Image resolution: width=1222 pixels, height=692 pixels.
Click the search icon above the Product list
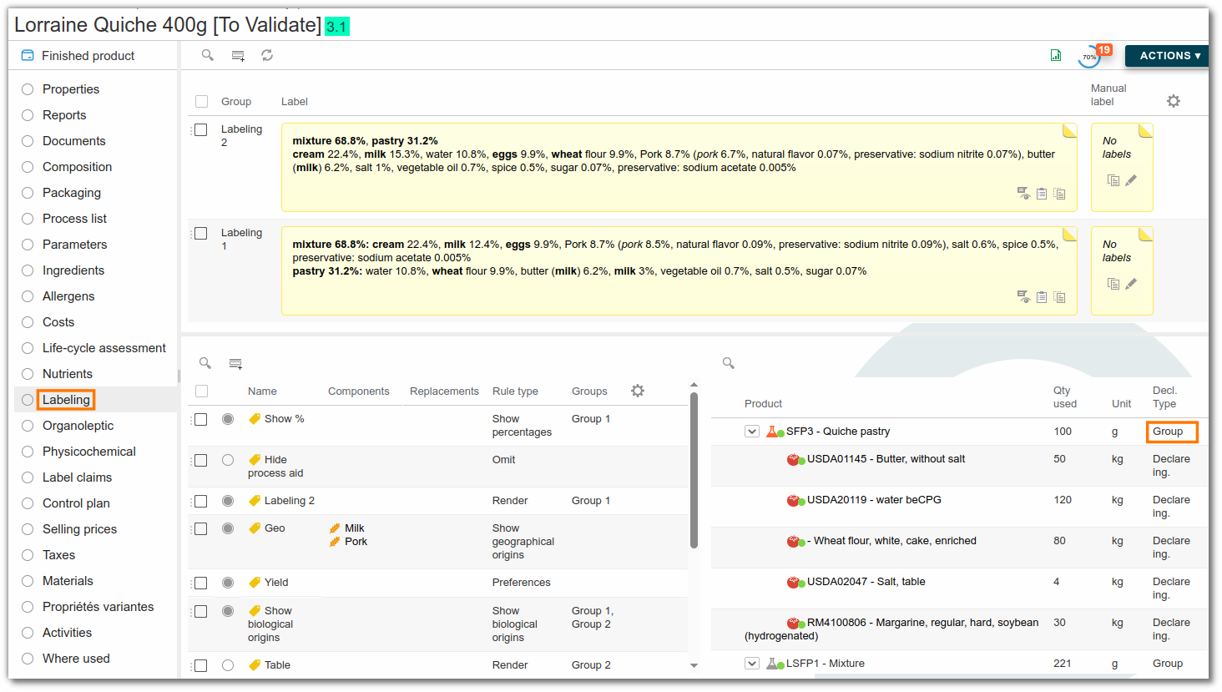[729, 363]
